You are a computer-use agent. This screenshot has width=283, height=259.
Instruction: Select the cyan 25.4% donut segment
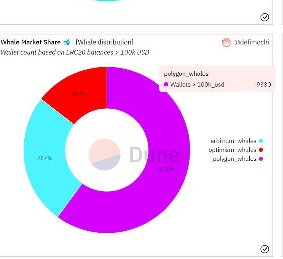click(x=45, y=158)
